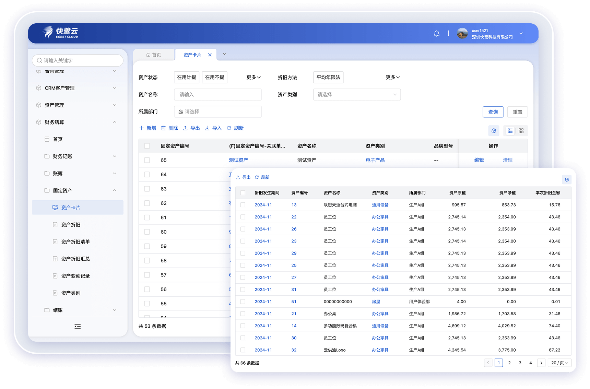This screenshot has width=590, height=389.
Task: Click the sidebar collapse icon at bottom
Action: pyautogui.click(x=78, y=327)
